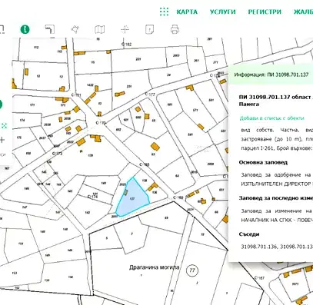Click the Информация: ПИ 31098.701.137 panel header
The height and width of the screenshot is (305, 313).
coord(271,75)
